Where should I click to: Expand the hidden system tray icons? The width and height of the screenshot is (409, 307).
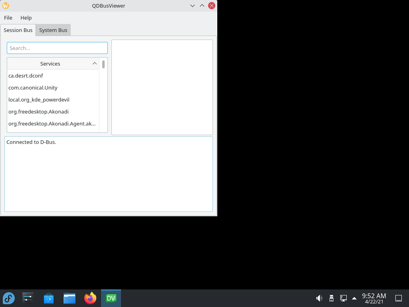(x=354, y=298)
